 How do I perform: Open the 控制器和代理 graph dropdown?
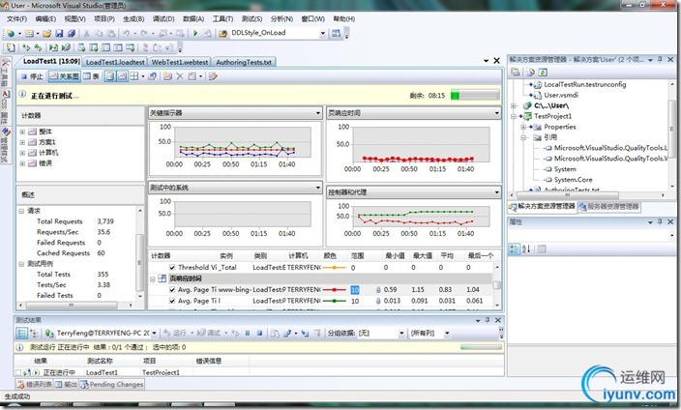pyautogui.click(x=496, y=192)
